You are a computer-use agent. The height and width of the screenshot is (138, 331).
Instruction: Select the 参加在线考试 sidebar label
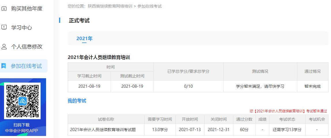(x=26, y=66)
